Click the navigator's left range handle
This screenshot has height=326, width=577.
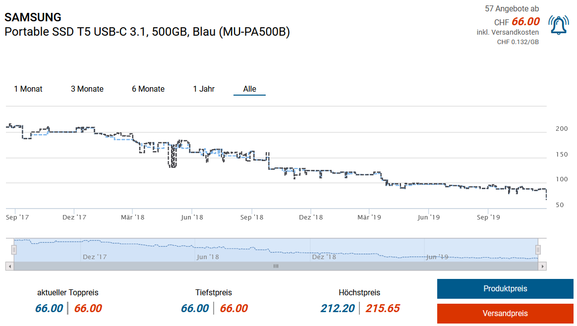tap(14, 250)
